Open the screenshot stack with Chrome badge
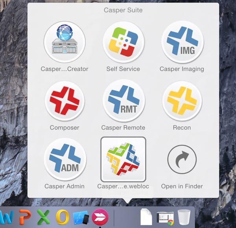This screenshot has height=228, width=236. [165, 218]
